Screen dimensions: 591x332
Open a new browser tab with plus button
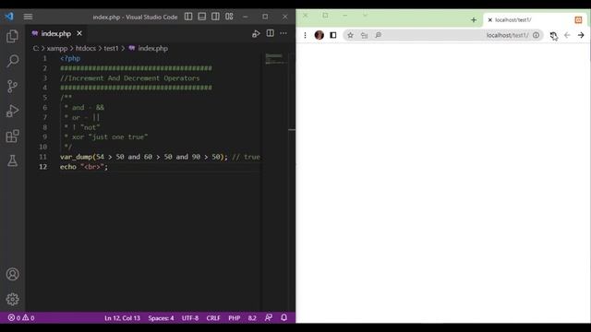pyautogui.click(x=474, y=20)
